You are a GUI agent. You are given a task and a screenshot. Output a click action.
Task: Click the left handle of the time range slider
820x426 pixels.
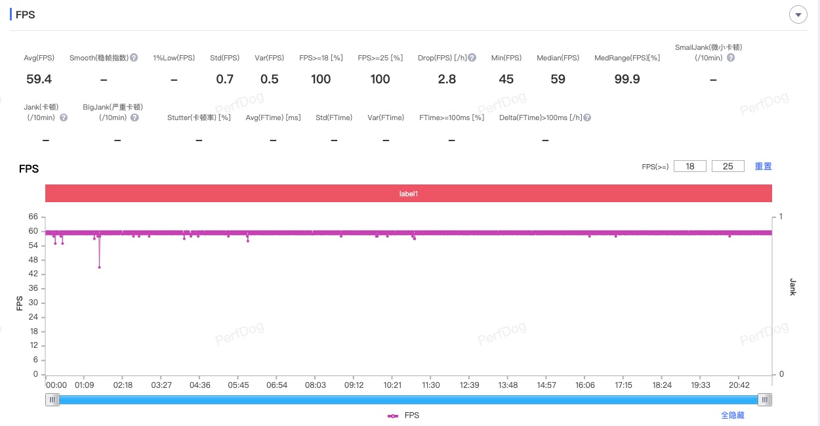(52, 400)
